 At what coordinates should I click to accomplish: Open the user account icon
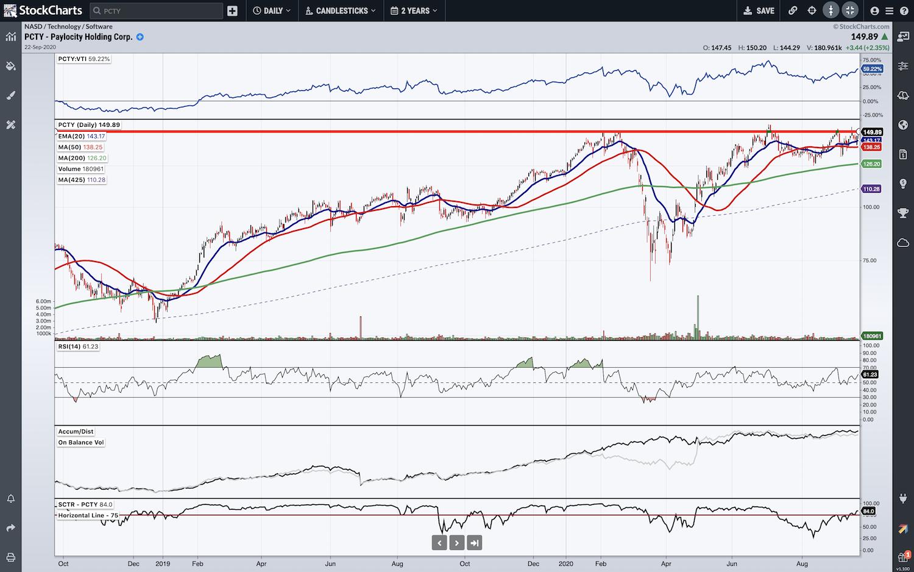click(x=874, y=10)
